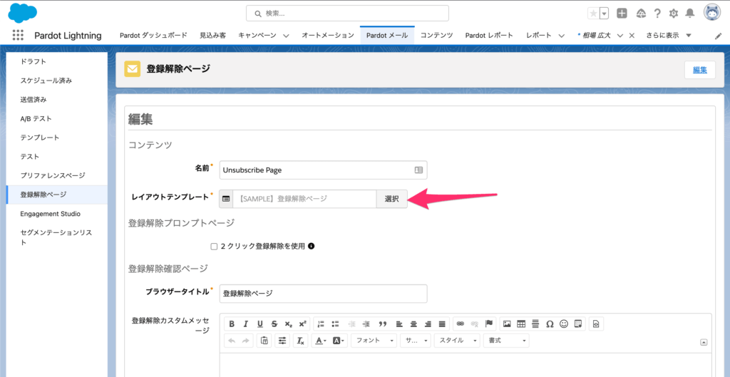This screenshot has height=377, width=730.
Task: Expand the 相場 広大 tab chevron
Action: point(620,36)
